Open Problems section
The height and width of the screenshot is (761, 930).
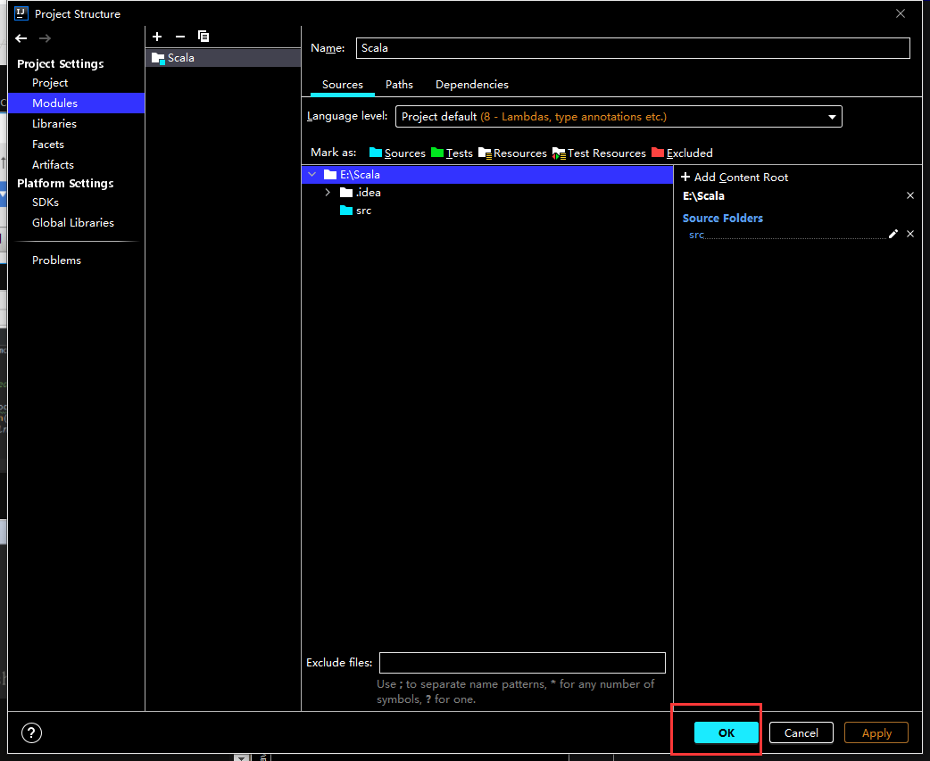click(x=56, y=261)
